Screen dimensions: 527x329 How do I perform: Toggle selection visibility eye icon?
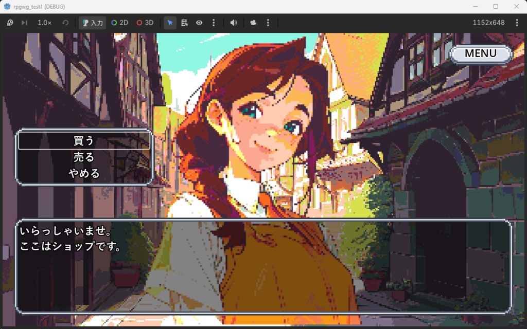199,23
